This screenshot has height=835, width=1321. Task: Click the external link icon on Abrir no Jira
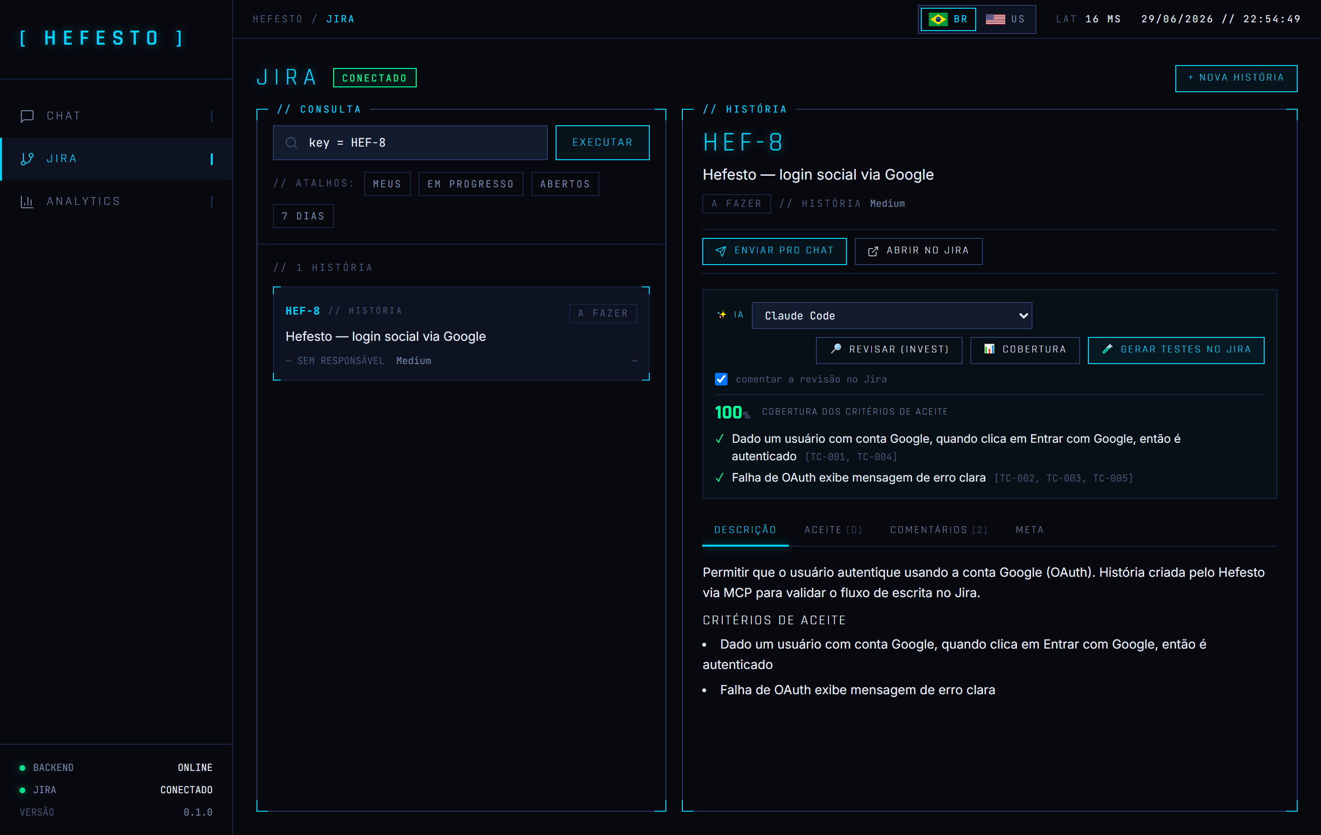[873, 251]
